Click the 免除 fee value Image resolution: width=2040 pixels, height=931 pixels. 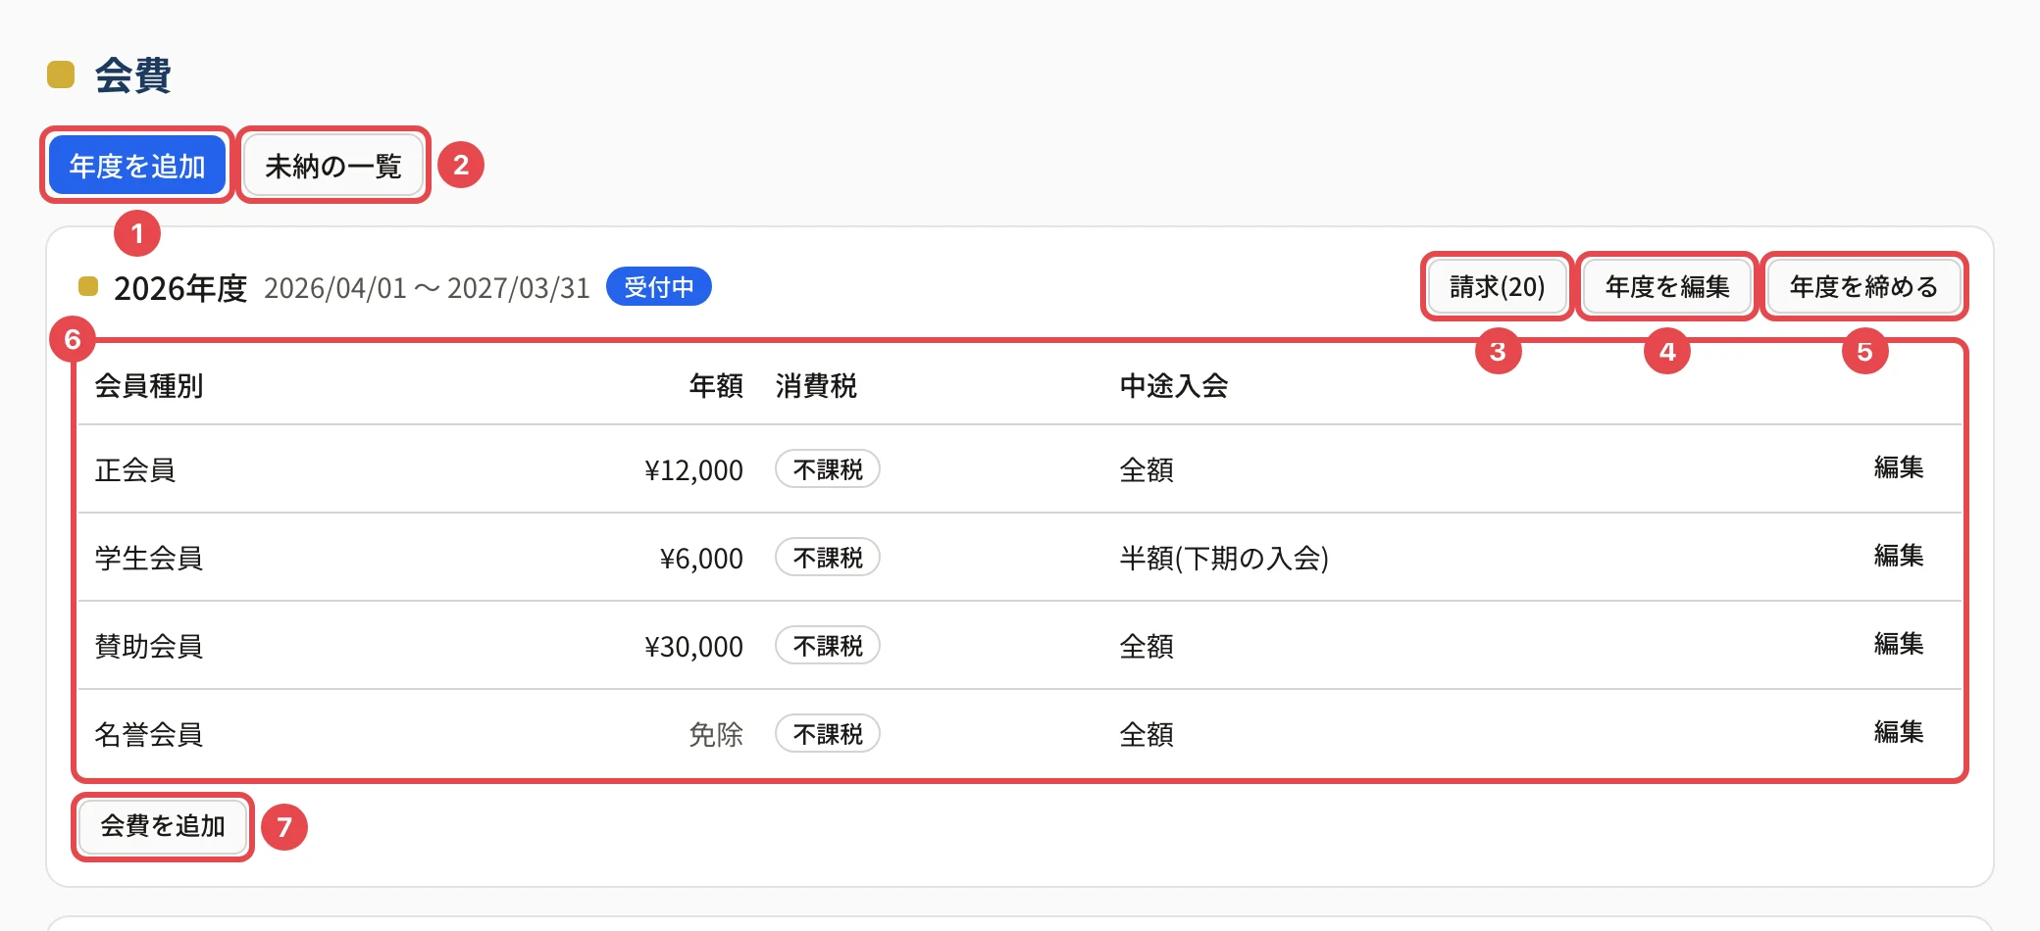click(716, 734)
